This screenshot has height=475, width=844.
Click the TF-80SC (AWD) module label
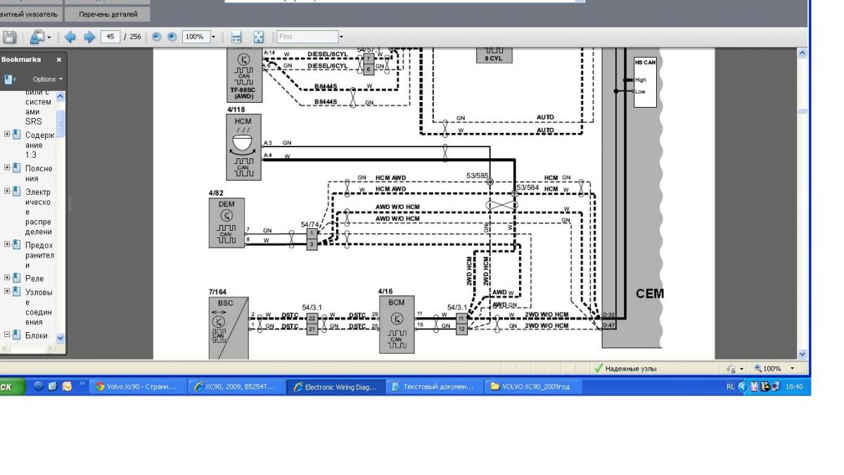(x=243, y=93)
